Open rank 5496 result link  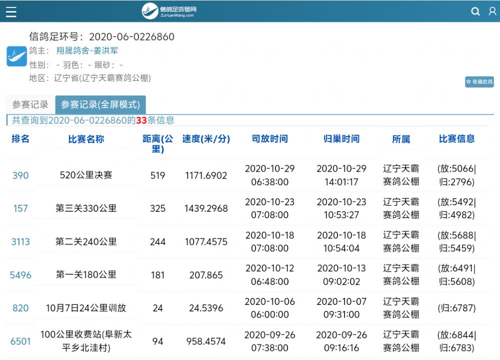(x=20, y=275)
